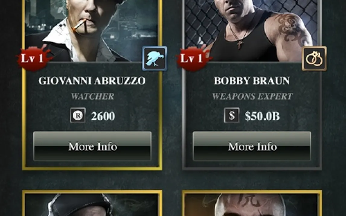Image resolution: width=346 pixels, height=216 pixels.
Task: Tap the $50.0B price value
Action: (262, 116)
